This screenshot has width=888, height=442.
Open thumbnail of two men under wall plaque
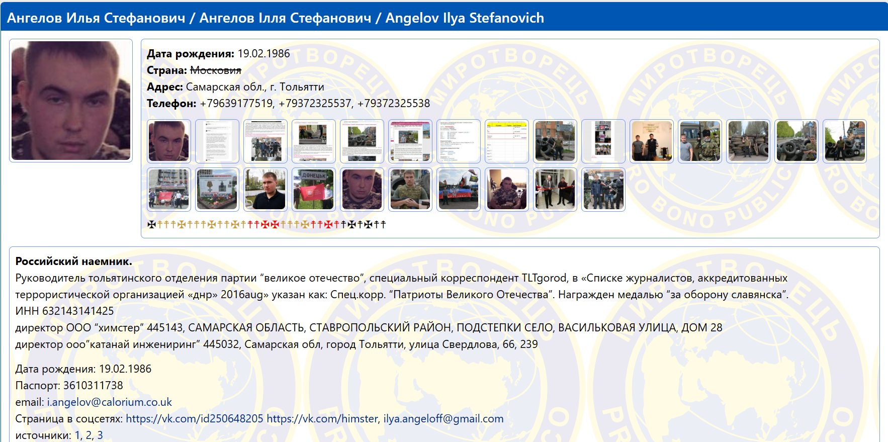click(x=652, y=141)
